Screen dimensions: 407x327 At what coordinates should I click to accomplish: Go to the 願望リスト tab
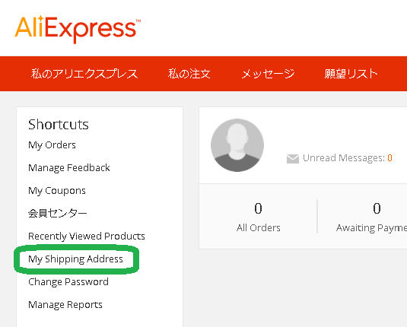[x=351, y=74]
